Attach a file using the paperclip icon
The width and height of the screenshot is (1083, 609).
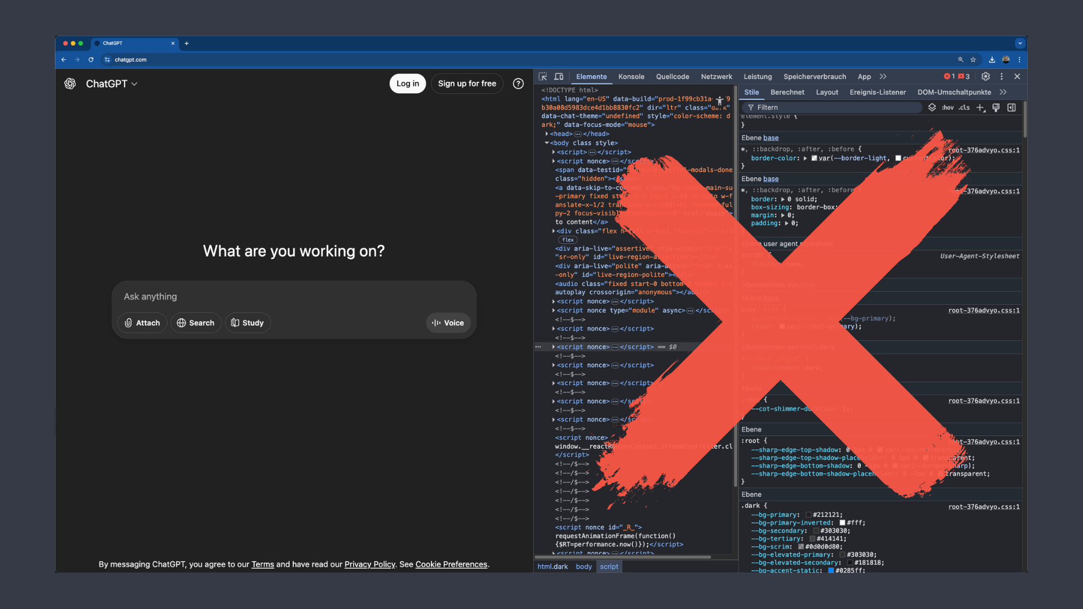(x=142, y=323)
